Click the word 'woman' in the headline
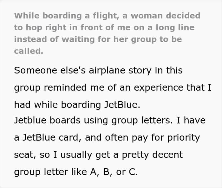Image resolution: width=222 pixels, height=188 pixels. (147, 16)
